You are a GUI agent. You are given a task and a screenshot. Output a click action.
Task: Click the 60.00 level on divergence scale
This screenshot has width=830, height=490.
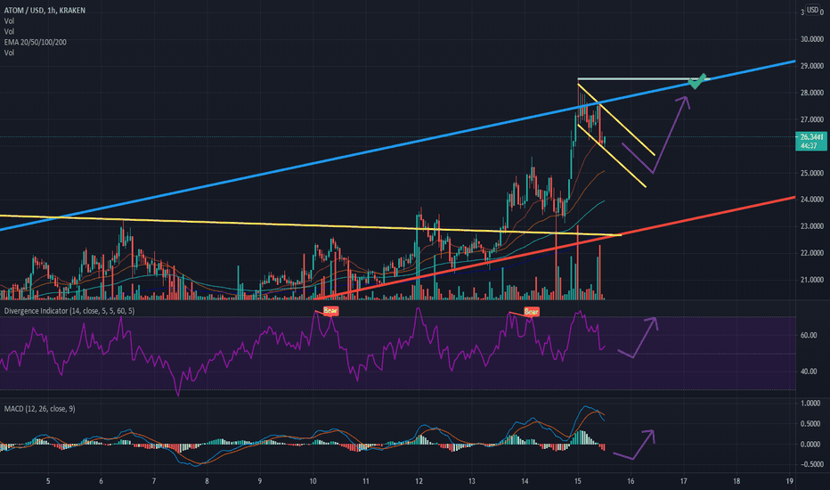coord(809,335)
